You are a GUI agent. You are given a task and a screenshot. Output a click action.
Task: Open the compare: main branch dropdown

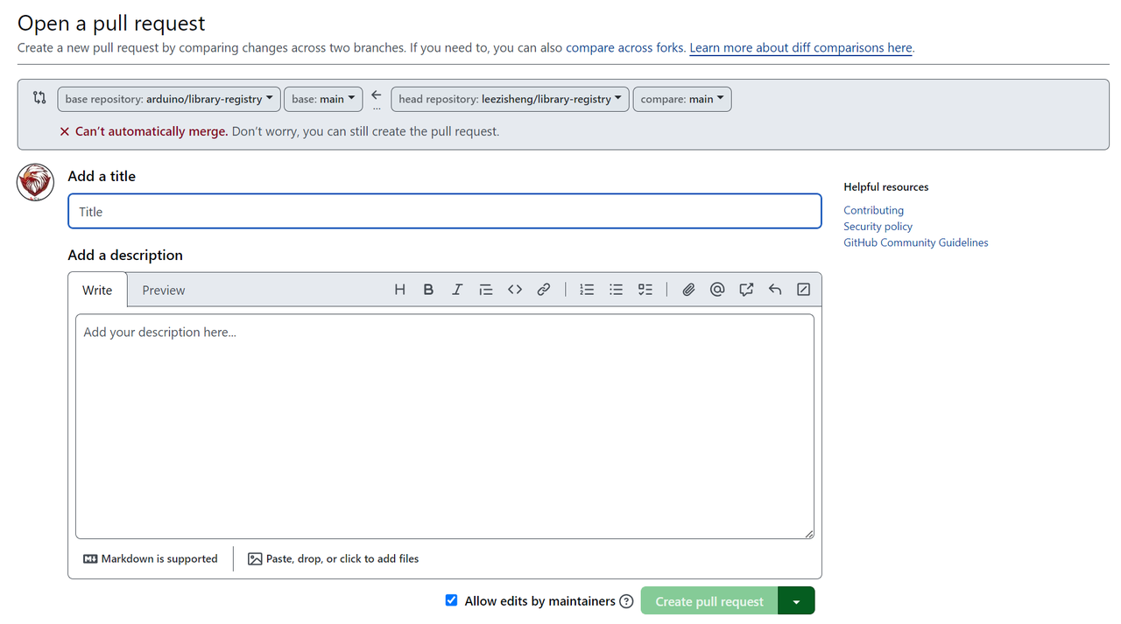[x=681, y=99]
